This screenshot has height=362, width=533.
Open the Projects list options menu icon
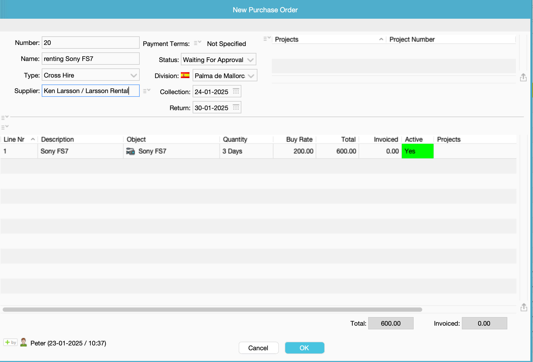point(267,39)
